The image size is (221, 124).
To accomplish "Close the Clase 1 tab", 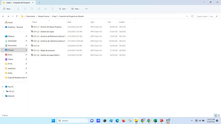I will click(x=33, y=3).
